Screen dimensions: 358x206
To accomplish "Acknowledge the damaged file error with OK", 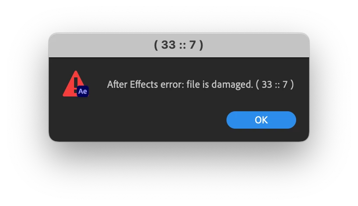I will 261,120.
